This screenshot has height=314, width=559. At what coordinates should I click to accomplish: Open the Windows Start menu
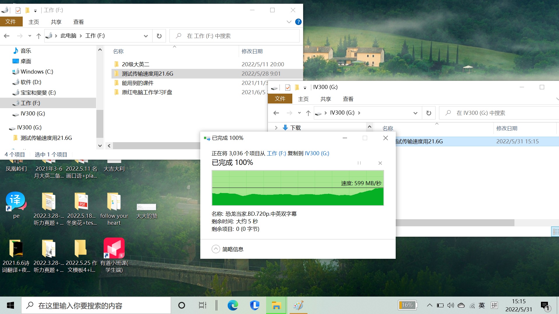point(10,305)
